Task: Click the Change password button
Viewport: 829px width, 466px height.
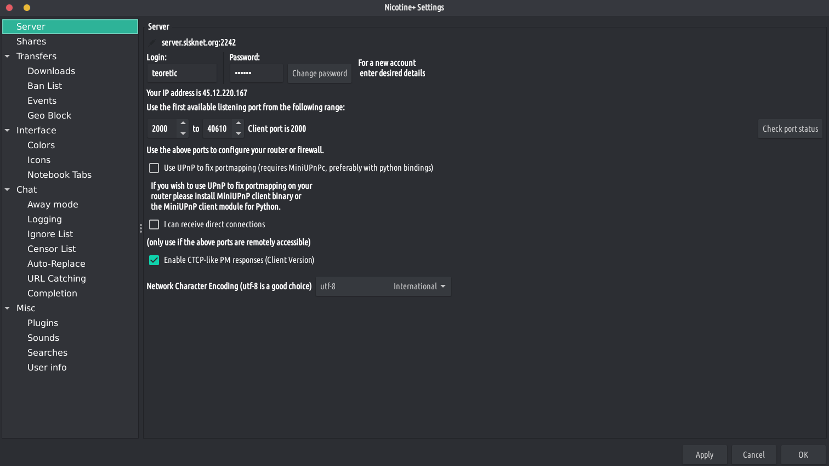Action: (x=320, y=74)
